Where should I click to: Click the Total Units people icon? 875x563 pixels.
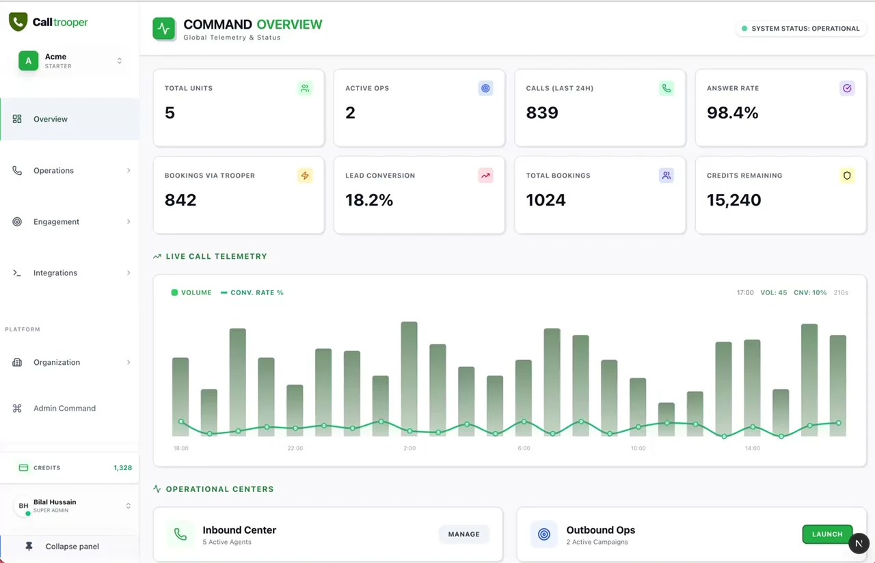(305, 88)
